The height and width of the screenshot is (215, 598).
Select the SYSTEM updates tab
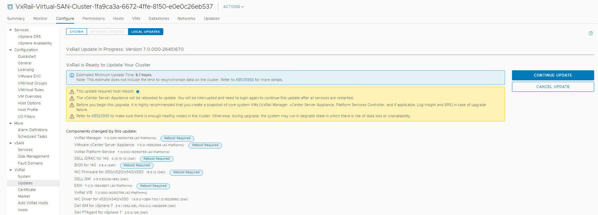77,32
